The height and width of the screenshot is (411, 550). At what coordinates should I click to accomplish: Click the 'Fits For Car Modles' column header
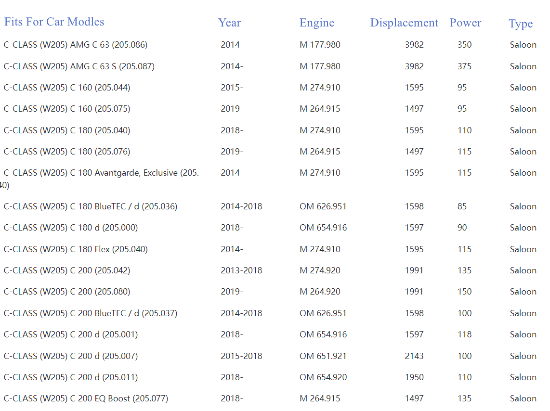click(54, 22)
